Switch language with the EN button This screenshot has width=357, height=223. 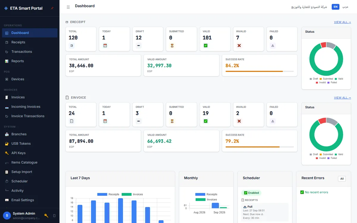[336, 7]
